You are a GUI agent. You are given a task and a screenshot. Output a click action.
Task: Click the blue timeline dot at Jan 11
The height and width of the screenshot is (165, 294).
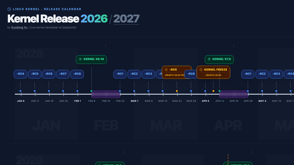pyautogui.click(x=35, y=91)
